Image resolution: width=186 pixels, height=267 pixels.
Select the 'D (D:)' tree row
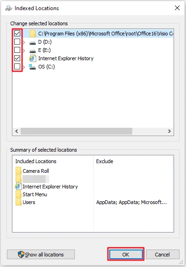(45, 42)
